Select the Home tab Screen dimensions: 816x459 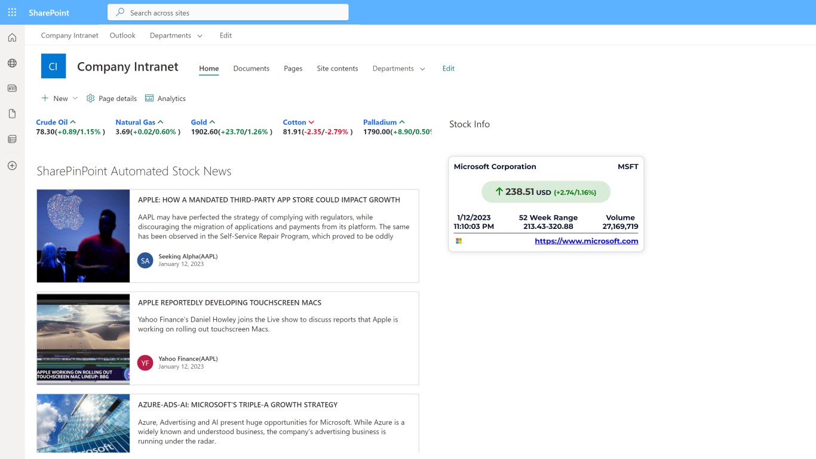pyautogui.click(x=209, y=68)
